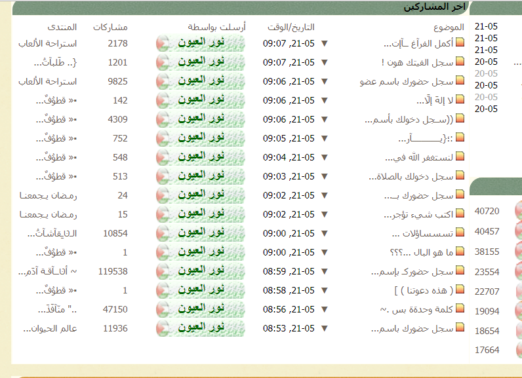Click the post icon beside 'أكمل الفرآغ' topic
This screenshot has height=378, width=522.
[x=460, y=44]
